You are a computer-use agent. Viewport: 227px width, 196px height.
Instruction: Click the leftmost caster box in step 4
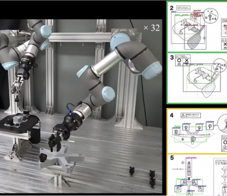coord(176,132)
